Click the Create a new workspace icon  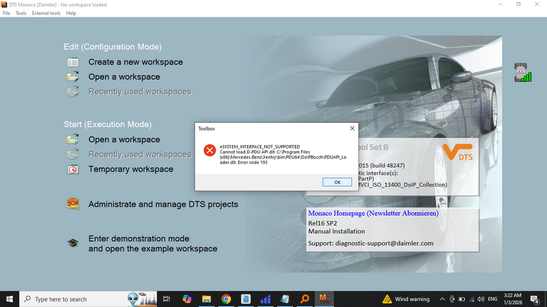pos(73,62)
